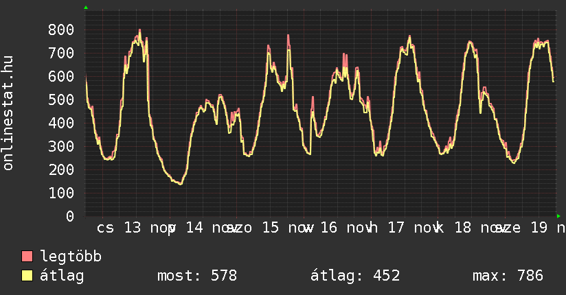Click the 'cs' weekday label on x-axis
Image resolution: width=566 pixels, height=295 pixels.
(105, 228)
